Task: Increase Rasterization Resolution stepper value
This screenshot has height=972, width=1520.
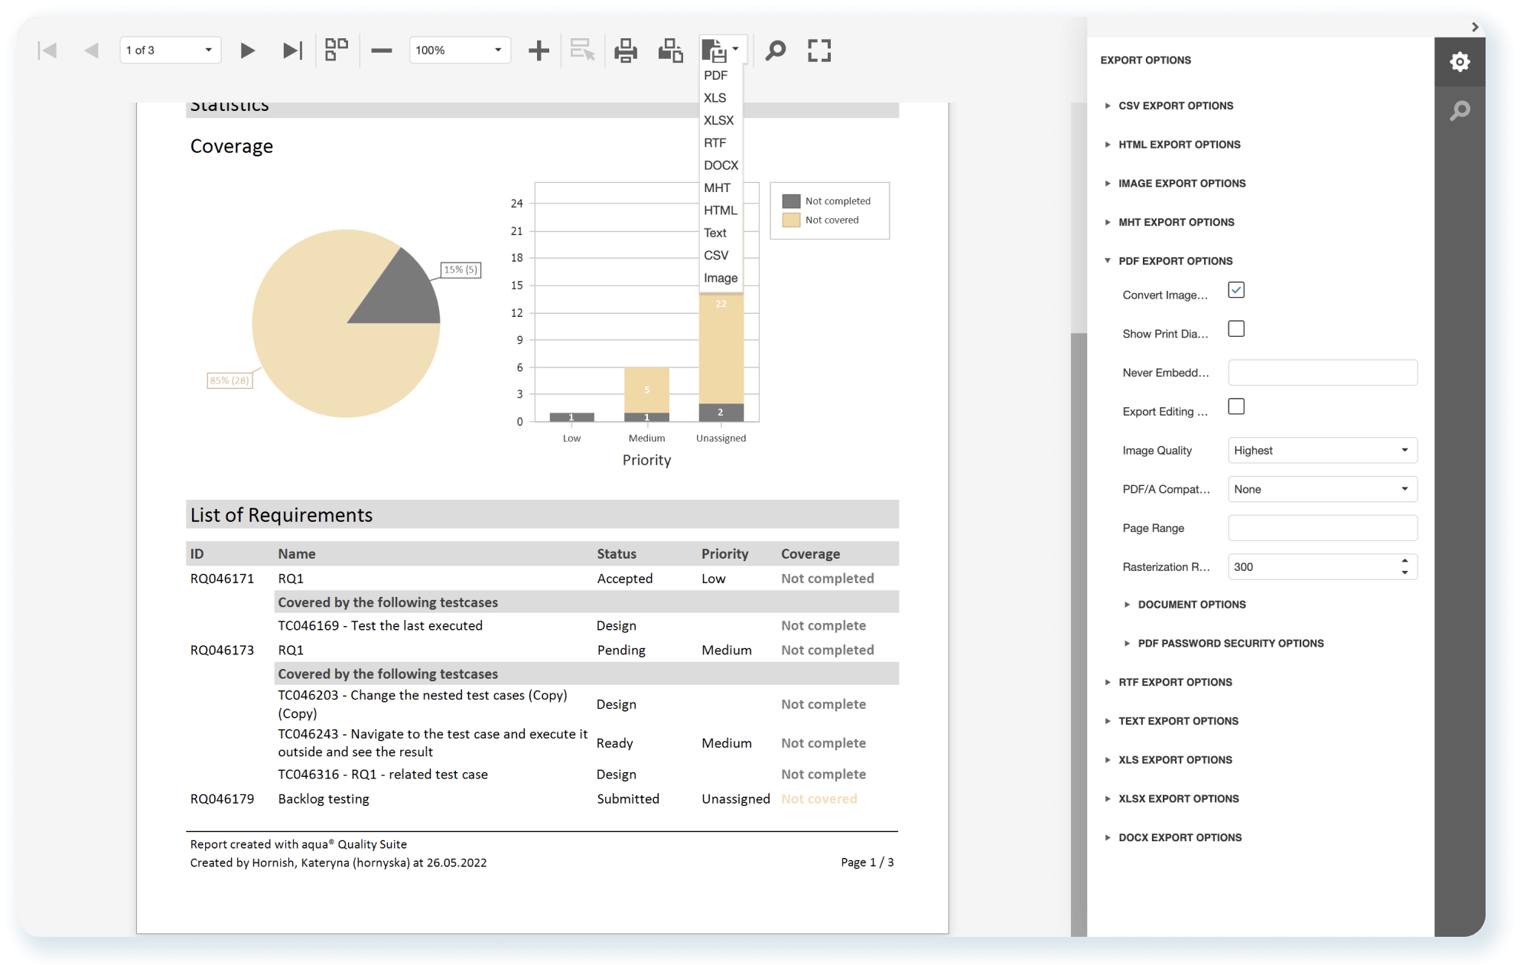Action: [x=1404, y=561]
